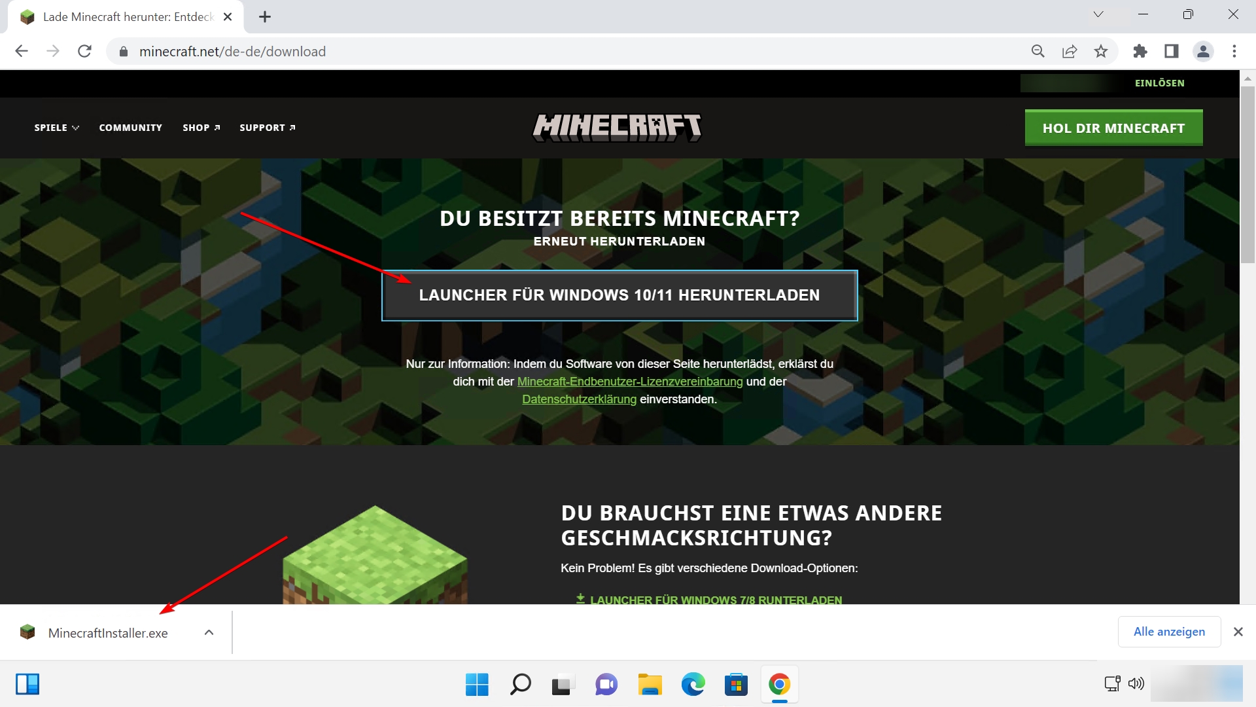The image size is (1256, 707).
Task: Open the Chrome profile avatar
Action: coord(1203,51)
